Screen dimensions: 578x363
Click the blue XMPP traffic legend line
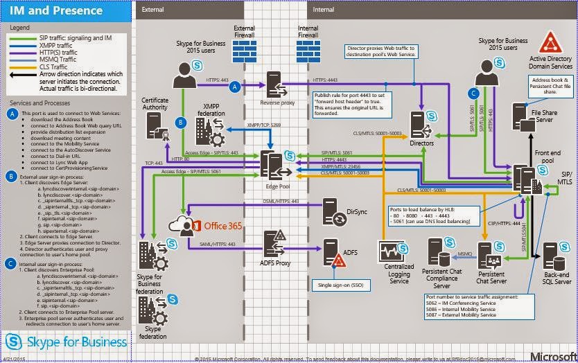22,46
